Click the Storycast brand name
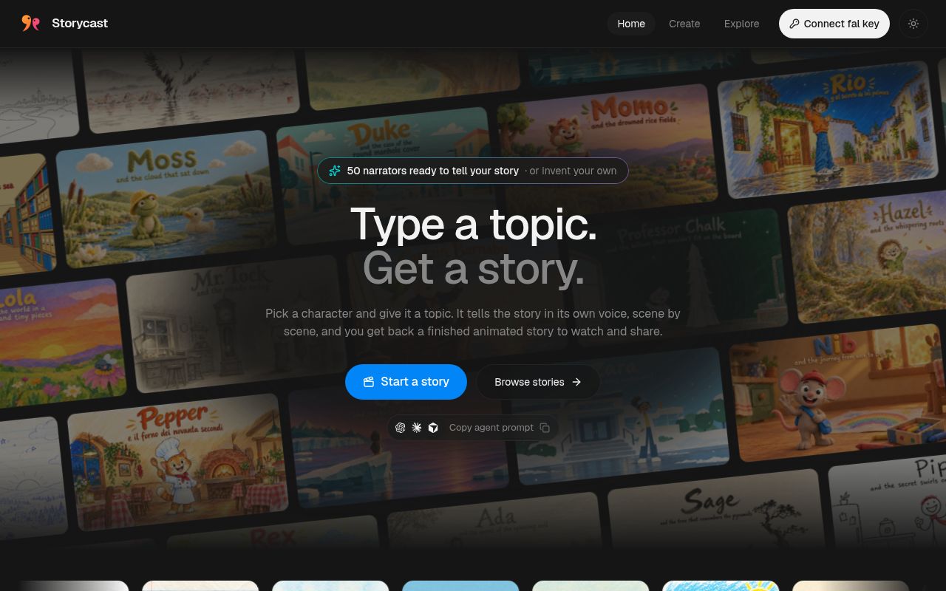946x591 pixels. tap(80, 24)
